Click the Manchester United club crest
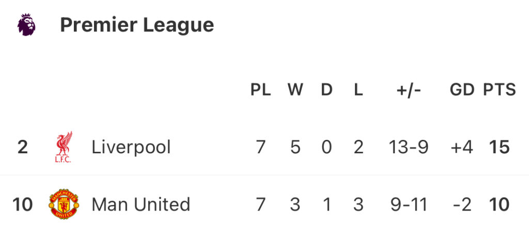Image resolution: width=529 pixels, height=240 pixels. point(64,205)
